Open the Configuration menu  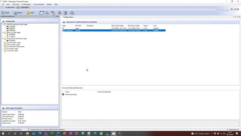coord(26,4)
